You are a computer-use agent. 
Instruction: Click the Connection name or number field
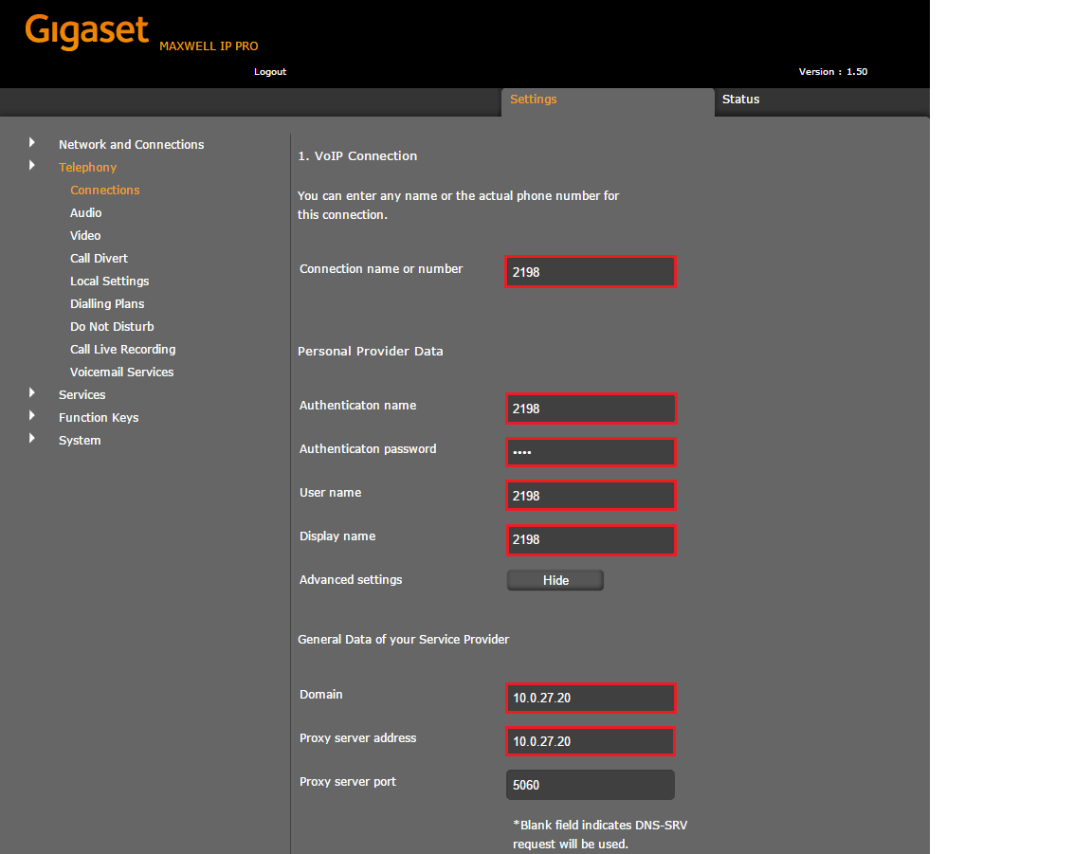[591, 272]
